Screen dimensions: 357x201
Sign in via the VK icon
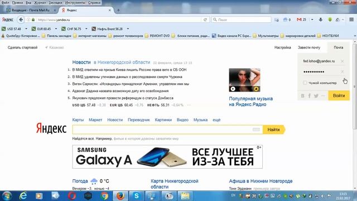(x=302, y=95)
